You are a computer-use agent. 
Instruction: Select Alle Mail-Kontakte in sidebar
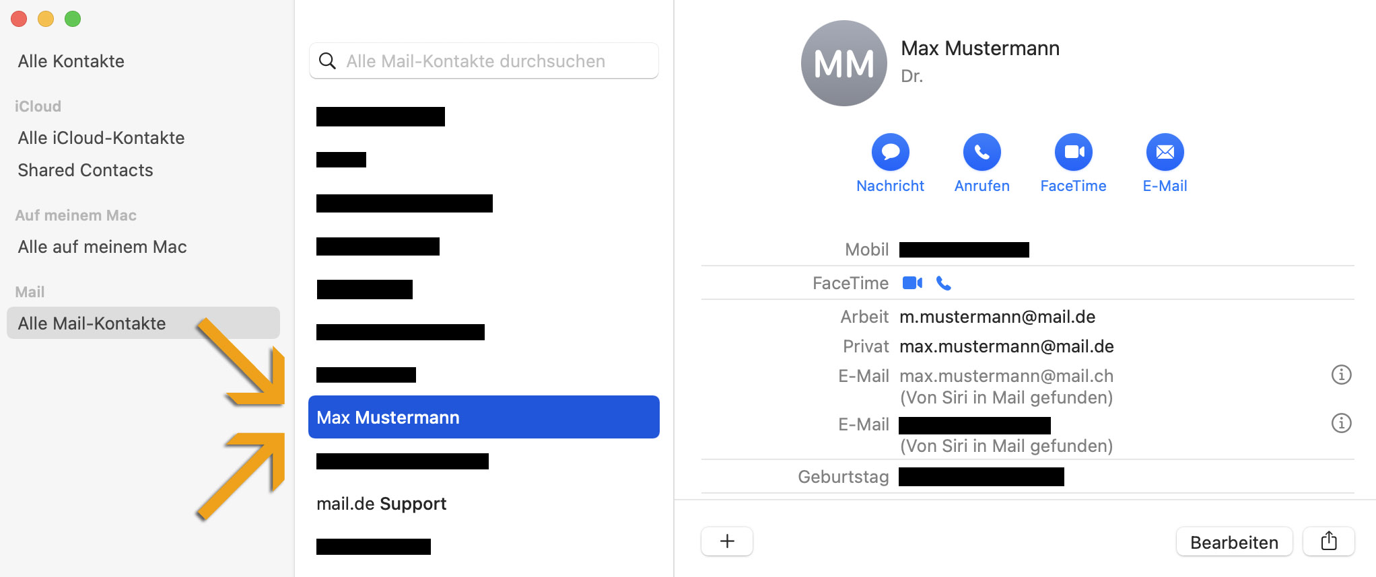click(x=143, y=323)
